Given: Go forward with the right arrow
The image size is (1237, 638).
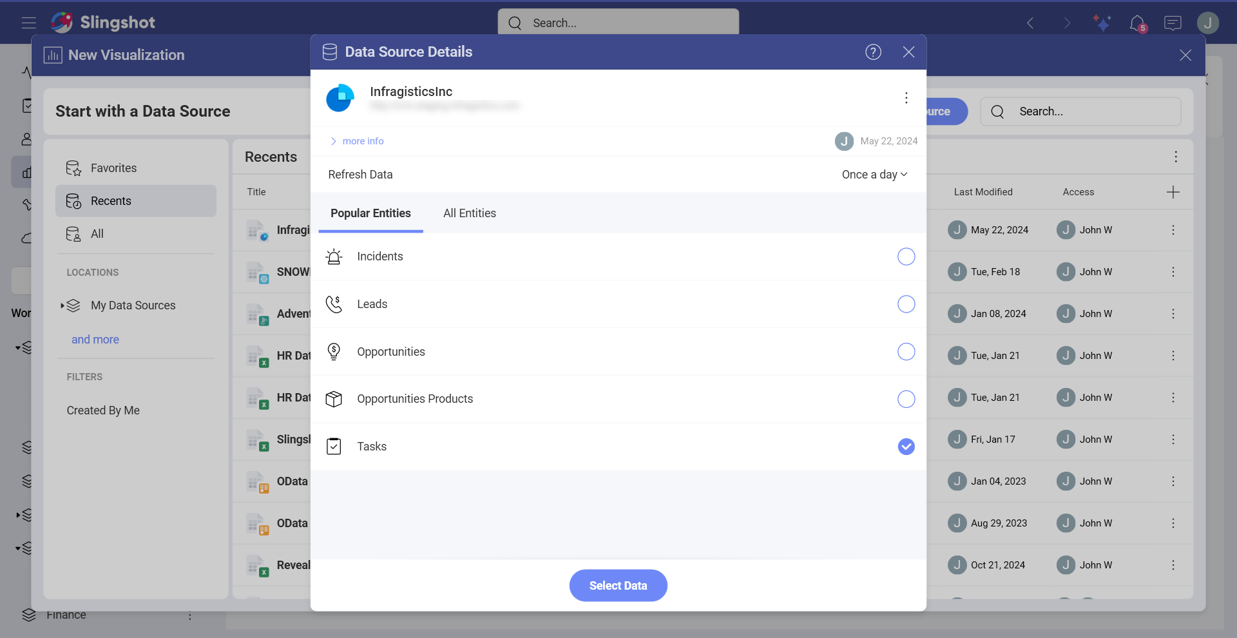Looking at the screenshot, I should 1067,23.
